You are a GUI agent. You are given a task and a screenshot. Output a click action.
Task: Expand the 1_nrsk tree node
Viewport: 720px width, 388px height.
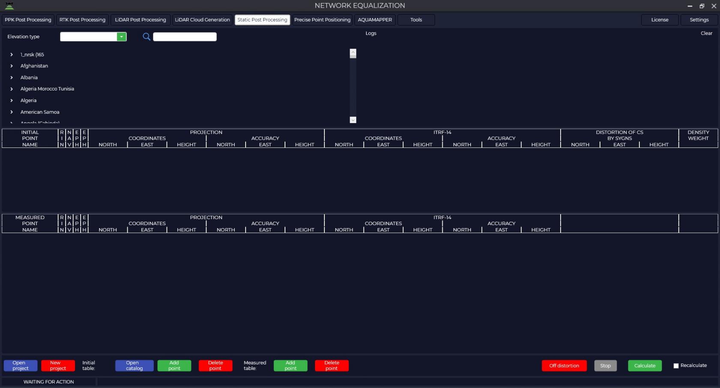point(12,54)
